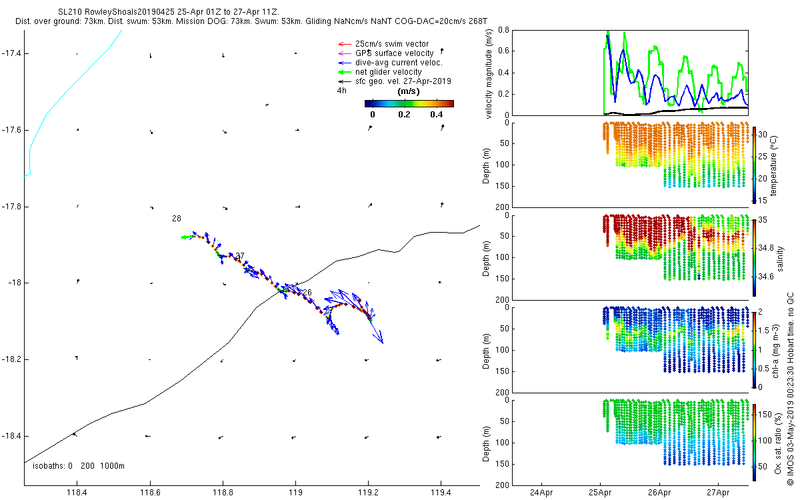This screenshot has width=800, height=500.
Task: Click the green net glider velocity arrow
Action: (x=343, y=71)
